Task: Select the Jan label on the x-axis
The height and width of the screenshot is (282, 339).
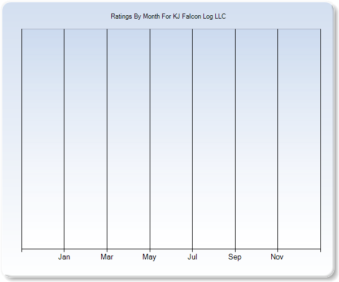Action: point(64,257)
